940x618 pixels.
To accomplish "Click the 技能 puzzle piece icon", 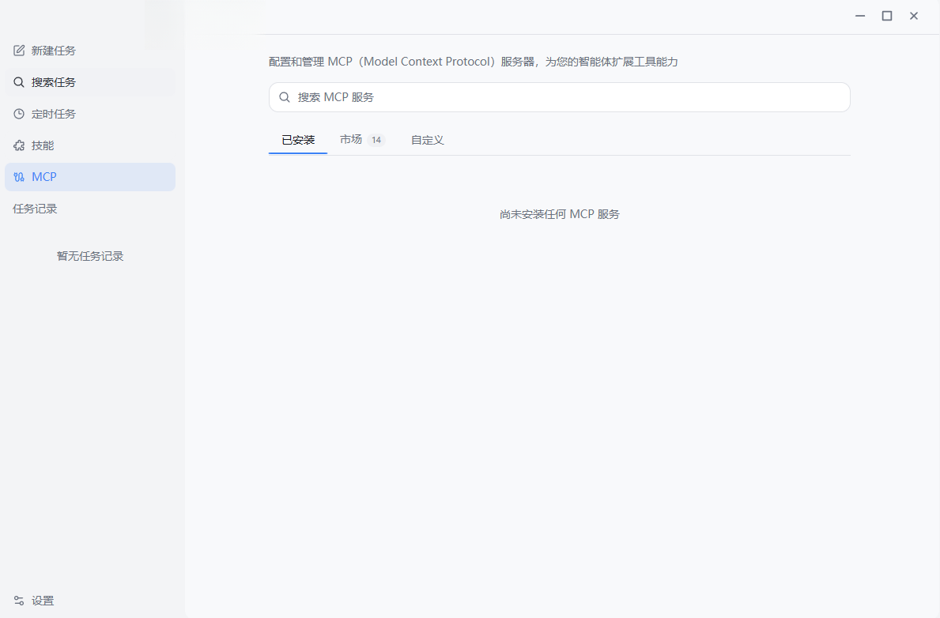I will pos(19,145).
